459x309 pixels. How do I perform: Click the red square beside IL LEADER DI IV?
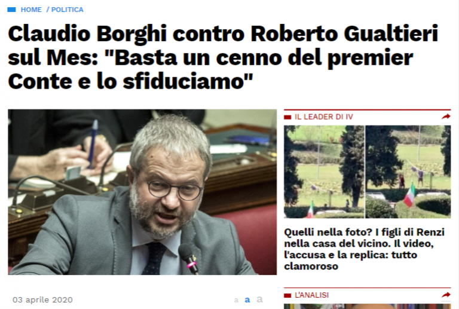287,117
